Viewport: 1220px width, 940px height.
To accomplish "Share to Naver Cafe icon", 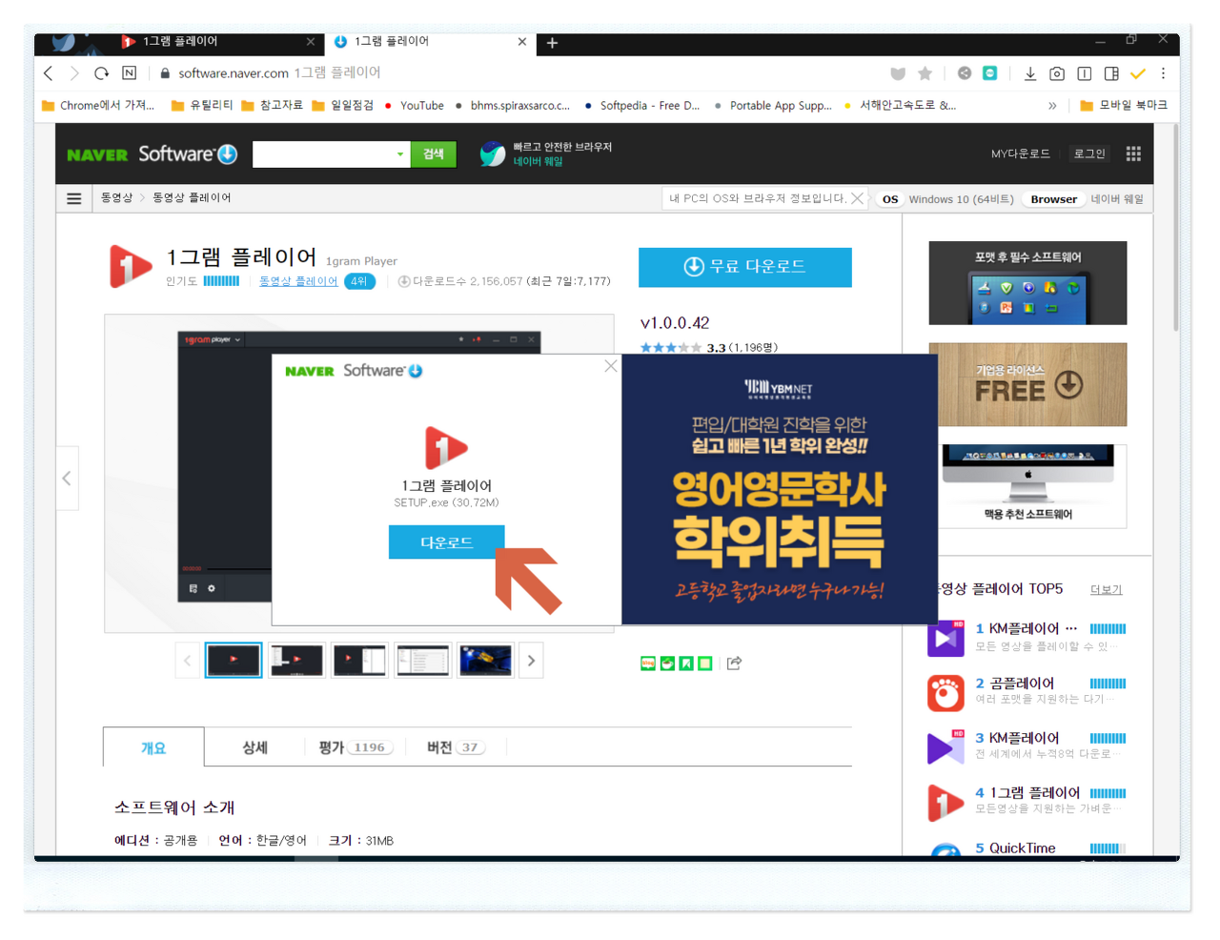I will point(667,664).
